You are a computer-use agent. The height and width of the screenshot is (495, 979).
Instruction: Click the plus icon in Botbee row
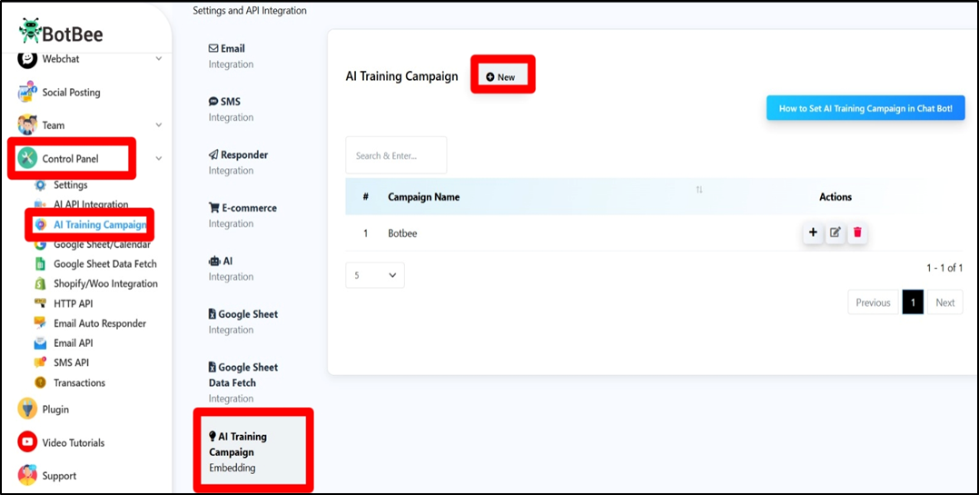point(813,233)
